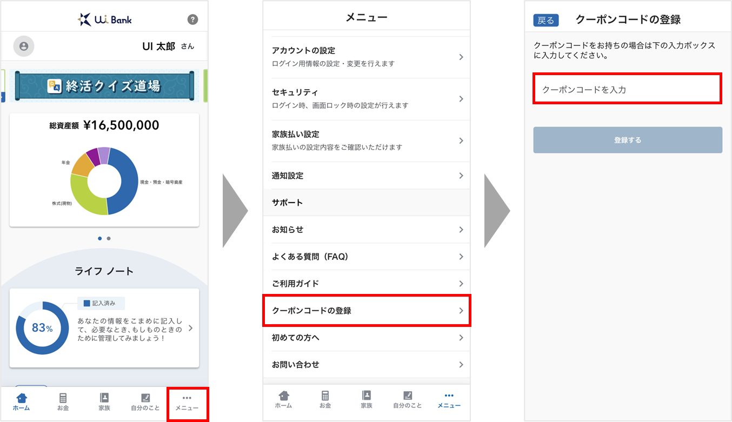Screen dimensions: 732x422
Task: Tap 家族 icon in the menu screen
Action: [367, 396]
